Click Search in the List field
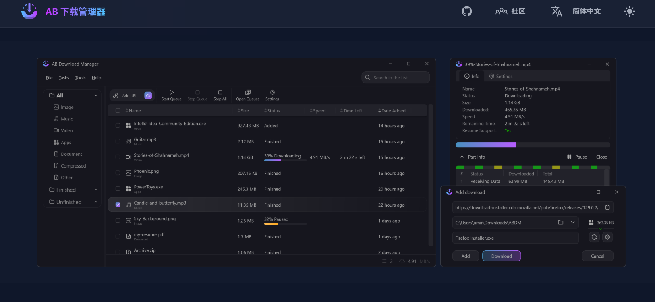655x302 pixels. (x=396, y=77)
